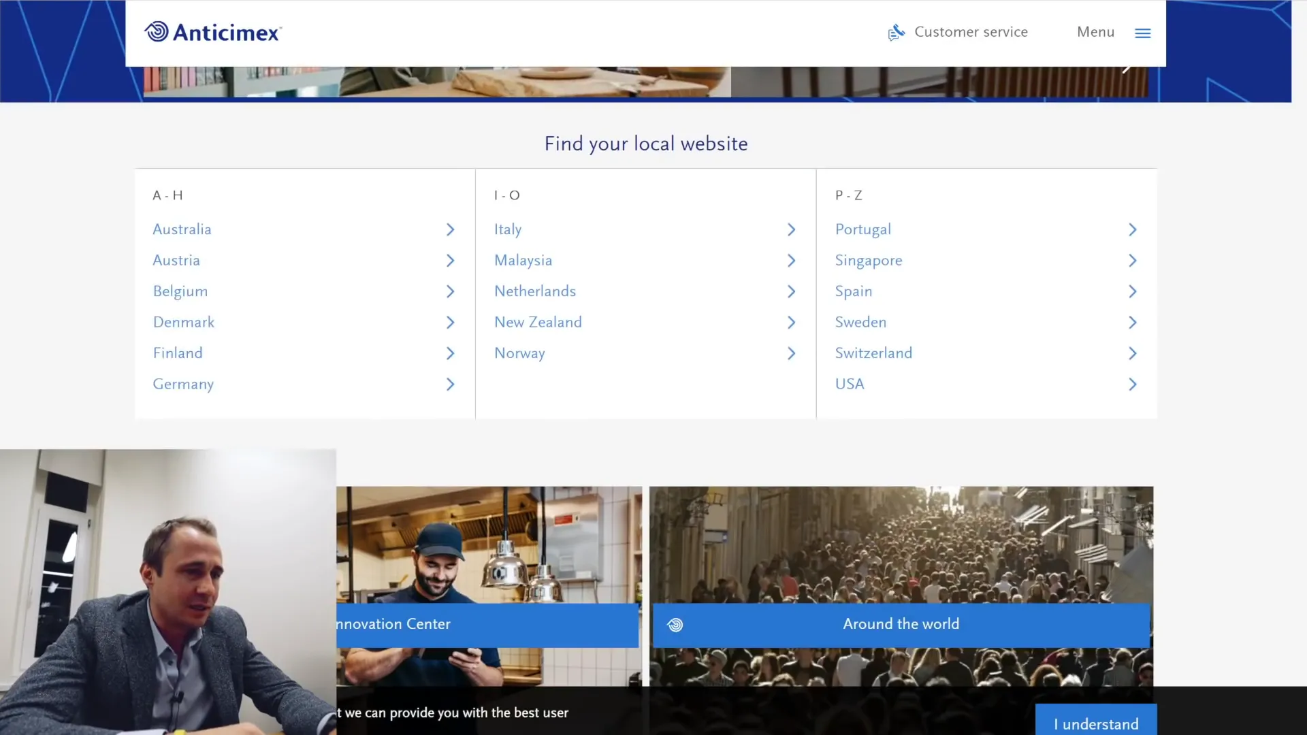Open Customer service icon

click(896, 32)
